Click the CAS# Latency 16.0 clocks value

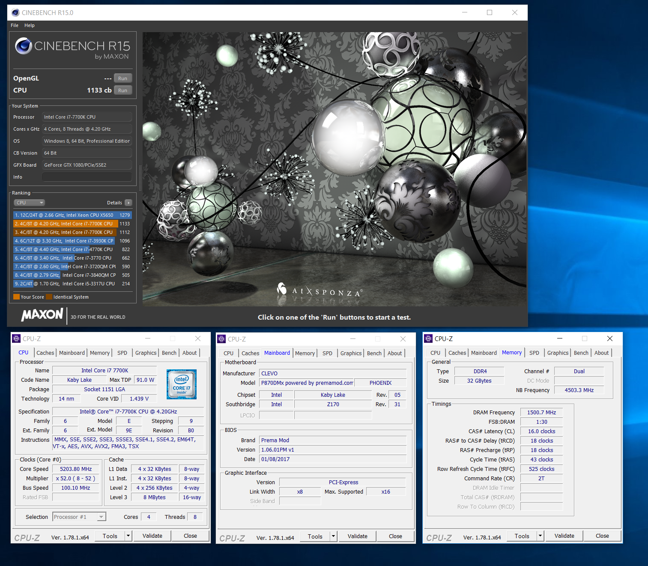pyautogui.click(x=541, y=431)
